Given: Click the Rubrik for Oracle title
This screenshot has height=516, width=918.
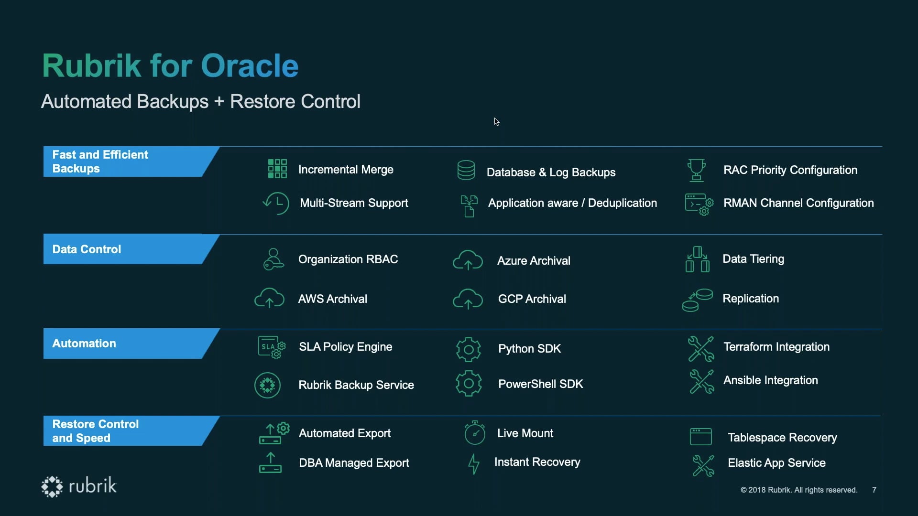Looking at the screenshot, I should [x=170, y=65].
